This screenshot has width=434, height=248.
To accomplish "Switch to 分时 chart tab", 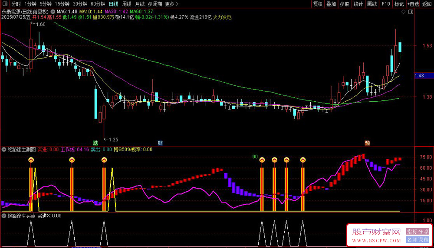I will pyautogui.click(x=16, y=4).
